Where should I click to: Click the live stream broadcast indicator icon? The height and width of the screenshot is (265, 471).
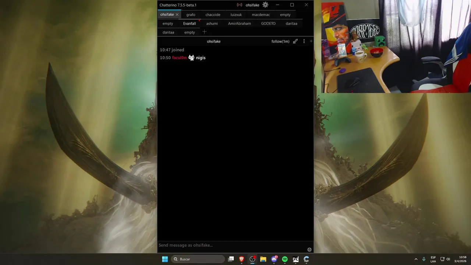pos(240,5)
